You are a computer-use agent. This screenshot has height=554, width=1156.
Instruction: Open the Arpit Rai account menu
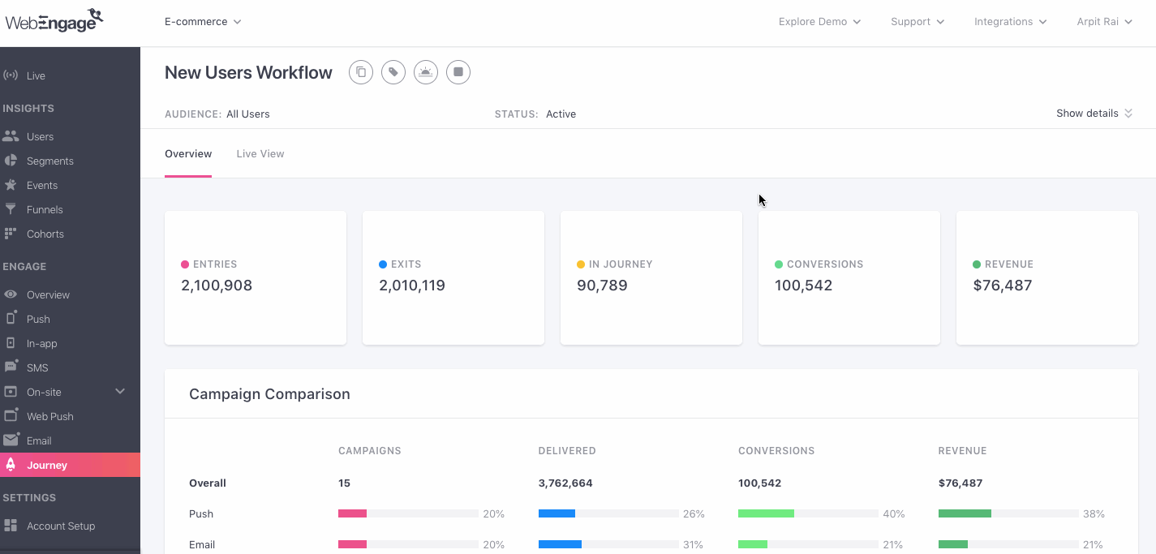pos(1103,22)
